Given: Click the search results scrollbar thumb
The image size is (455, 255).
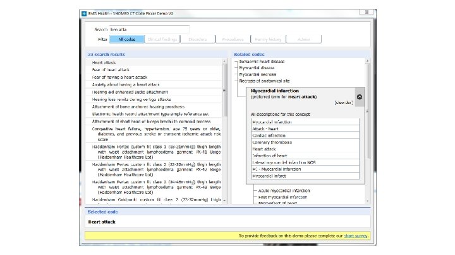Looking at the screenshot, I should (224, 90).
